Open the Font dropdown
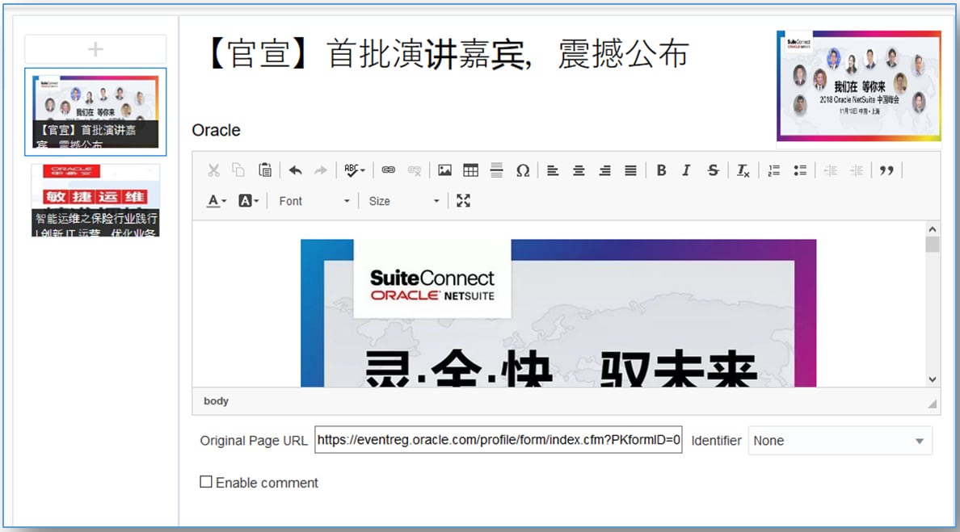The width and height of the screenshot is (960, 532). (314, 201)
